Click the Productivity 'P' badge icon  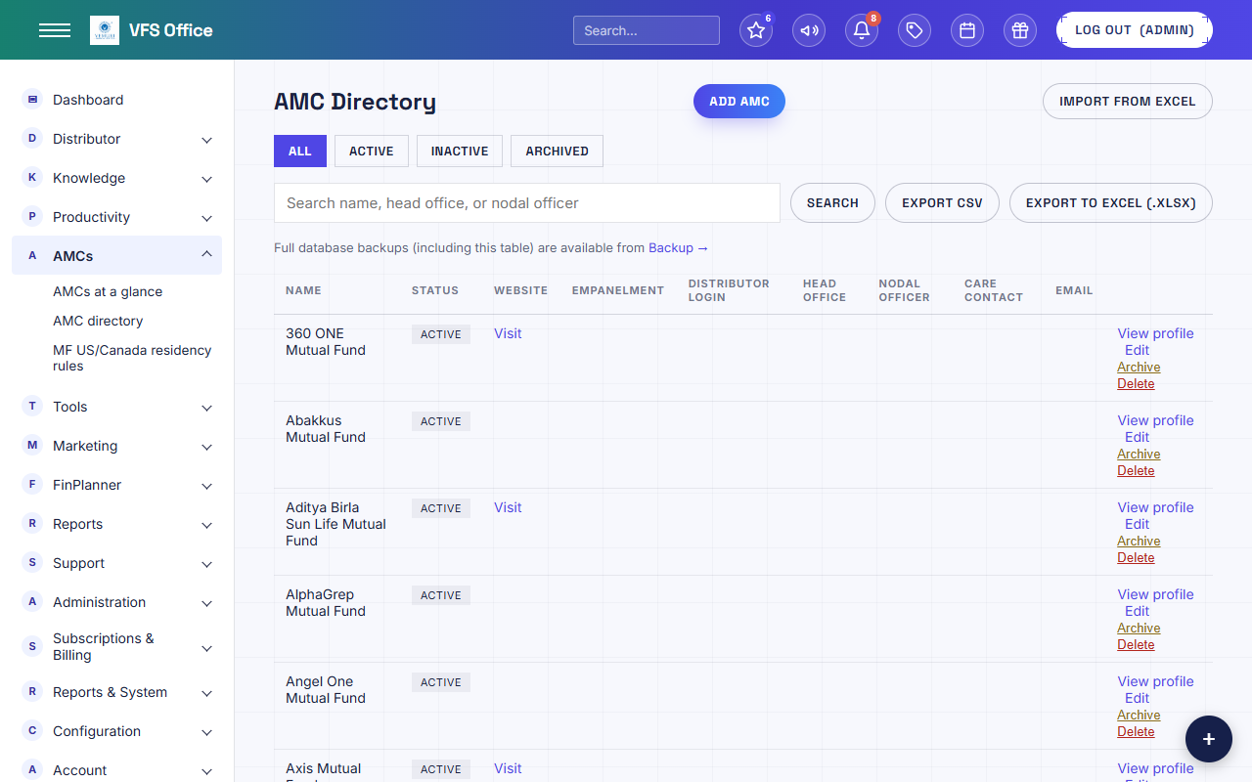click(x=32, y=216)
